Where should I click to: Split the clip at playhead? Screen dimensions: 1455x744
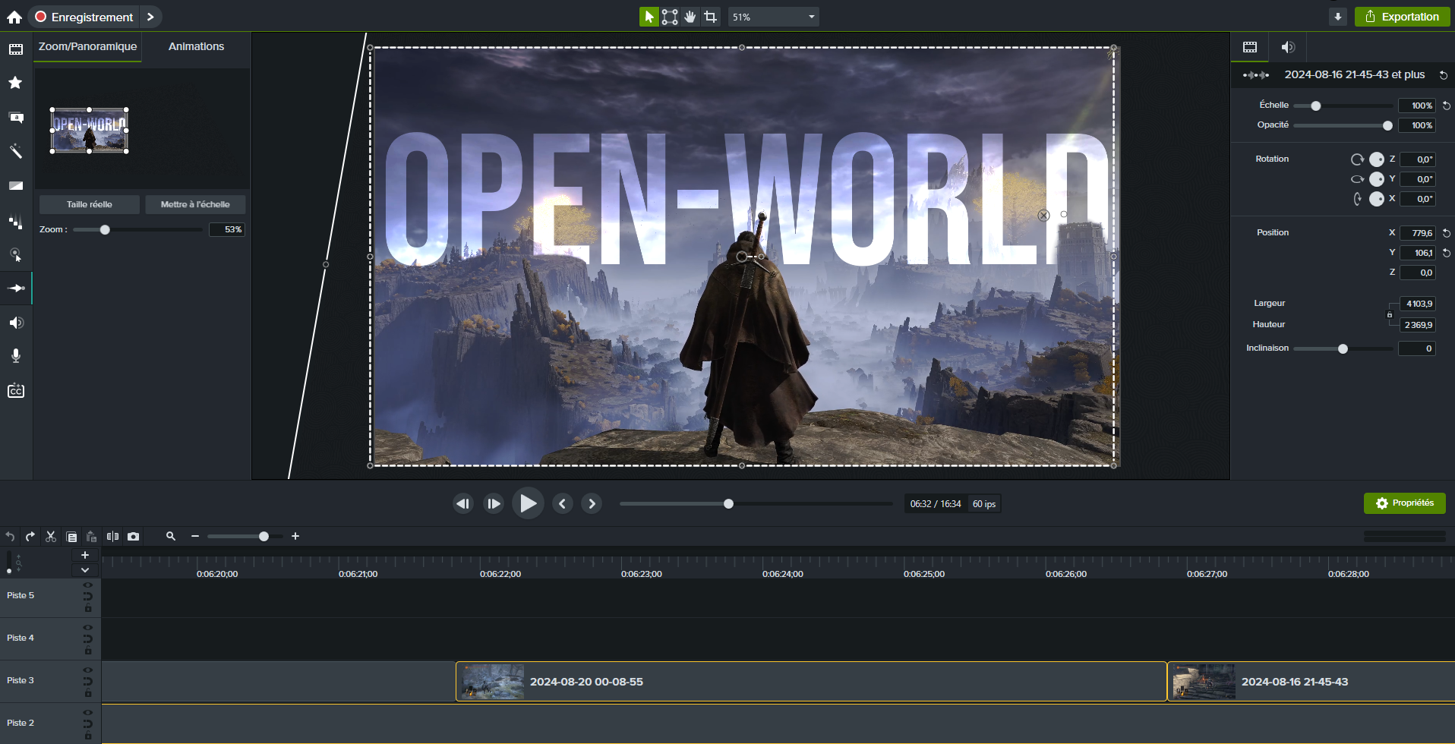click(x=112, y=537)
